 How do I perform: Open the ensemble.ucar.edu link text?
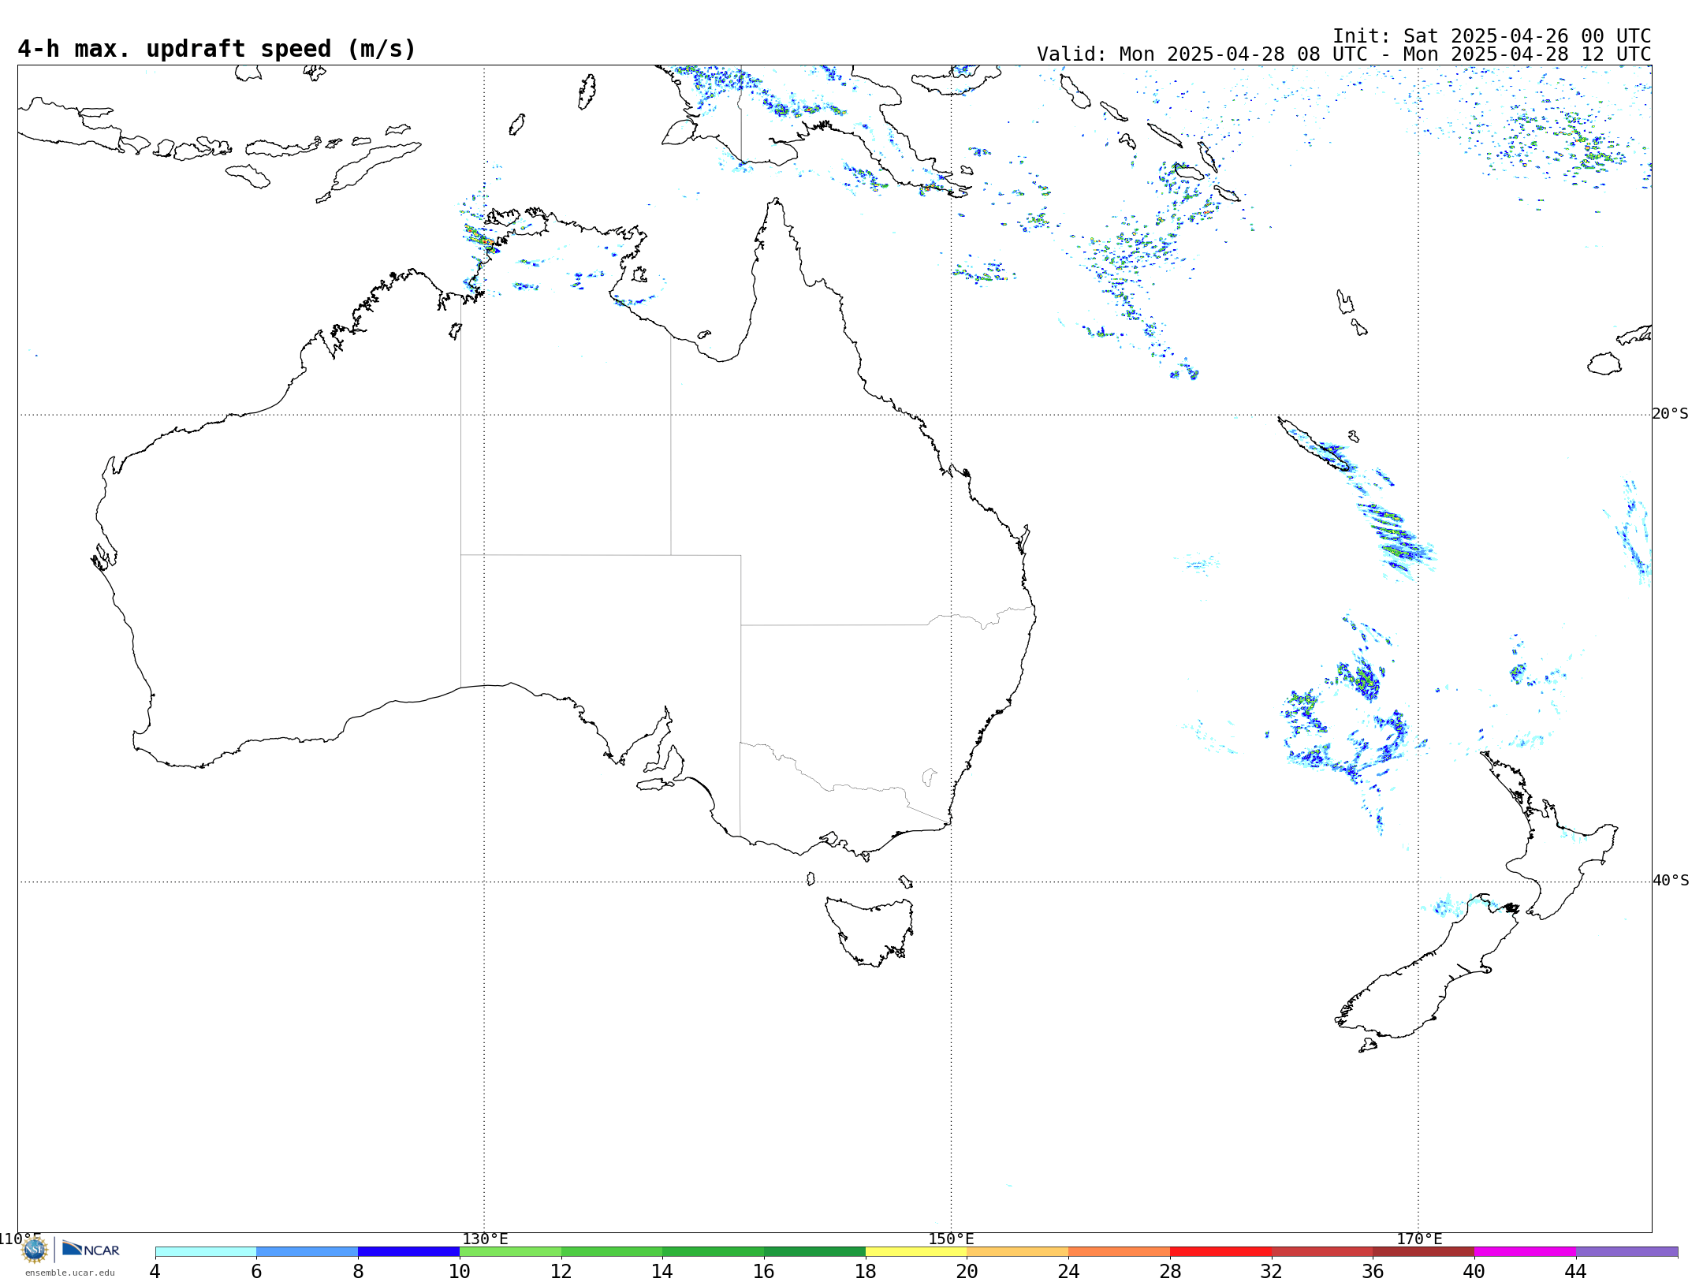pos(70,1273)
